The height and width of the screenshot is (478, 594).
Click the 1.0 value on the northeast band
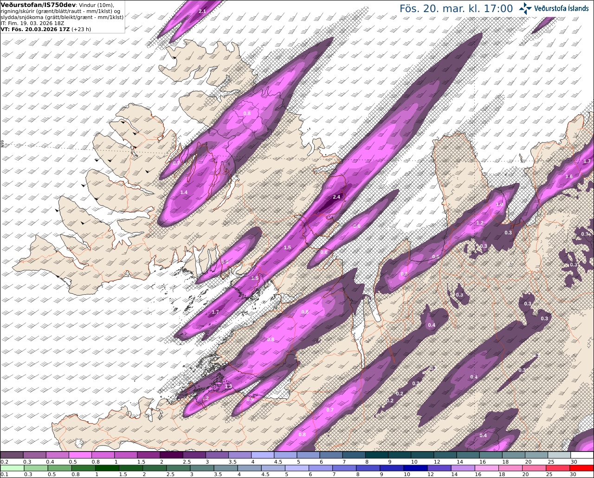(499, 205)
